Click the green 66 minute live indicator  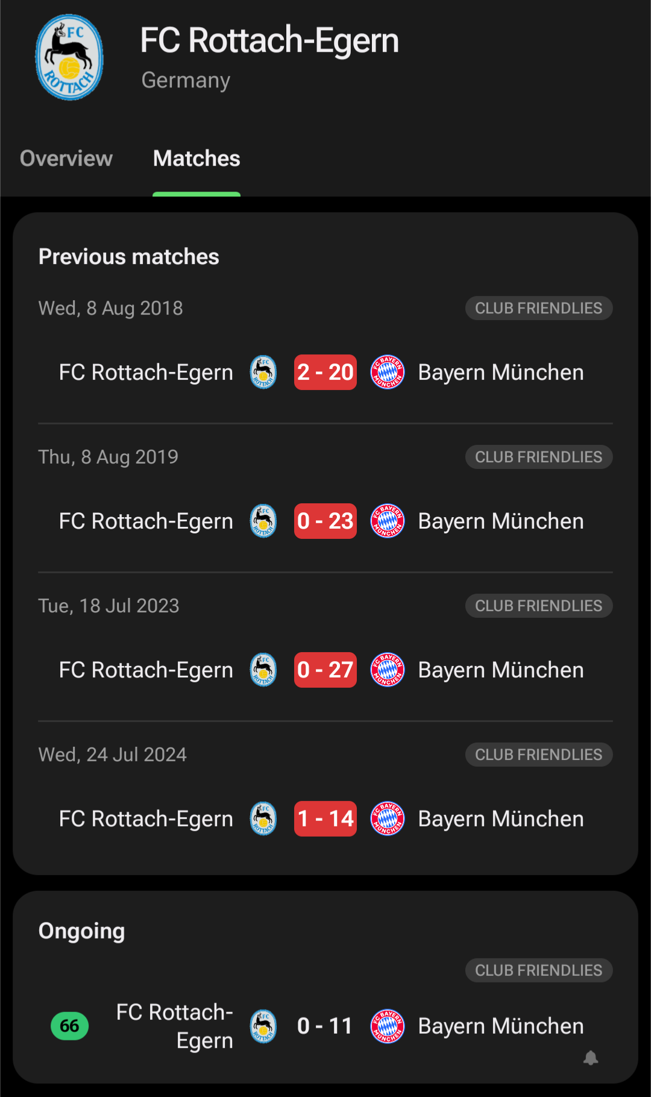[70, 1026]
